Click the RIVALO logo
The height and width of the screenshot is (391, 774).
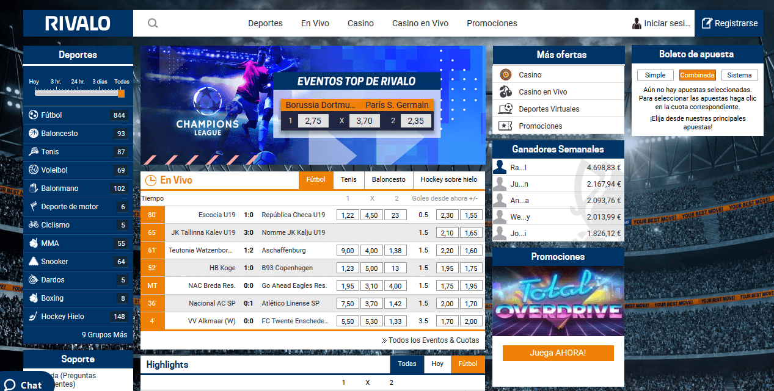pyautogui.click(x=78, y=24)
